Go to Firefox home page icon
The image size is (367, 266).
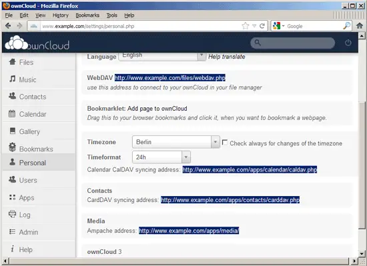[360, 26]
